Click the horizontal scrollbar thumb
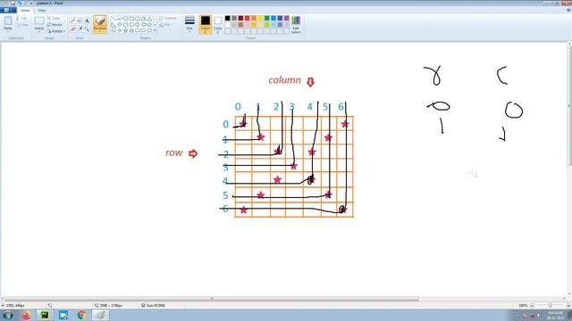The height and width of the screenshot is (321, 572). [212, 300]
